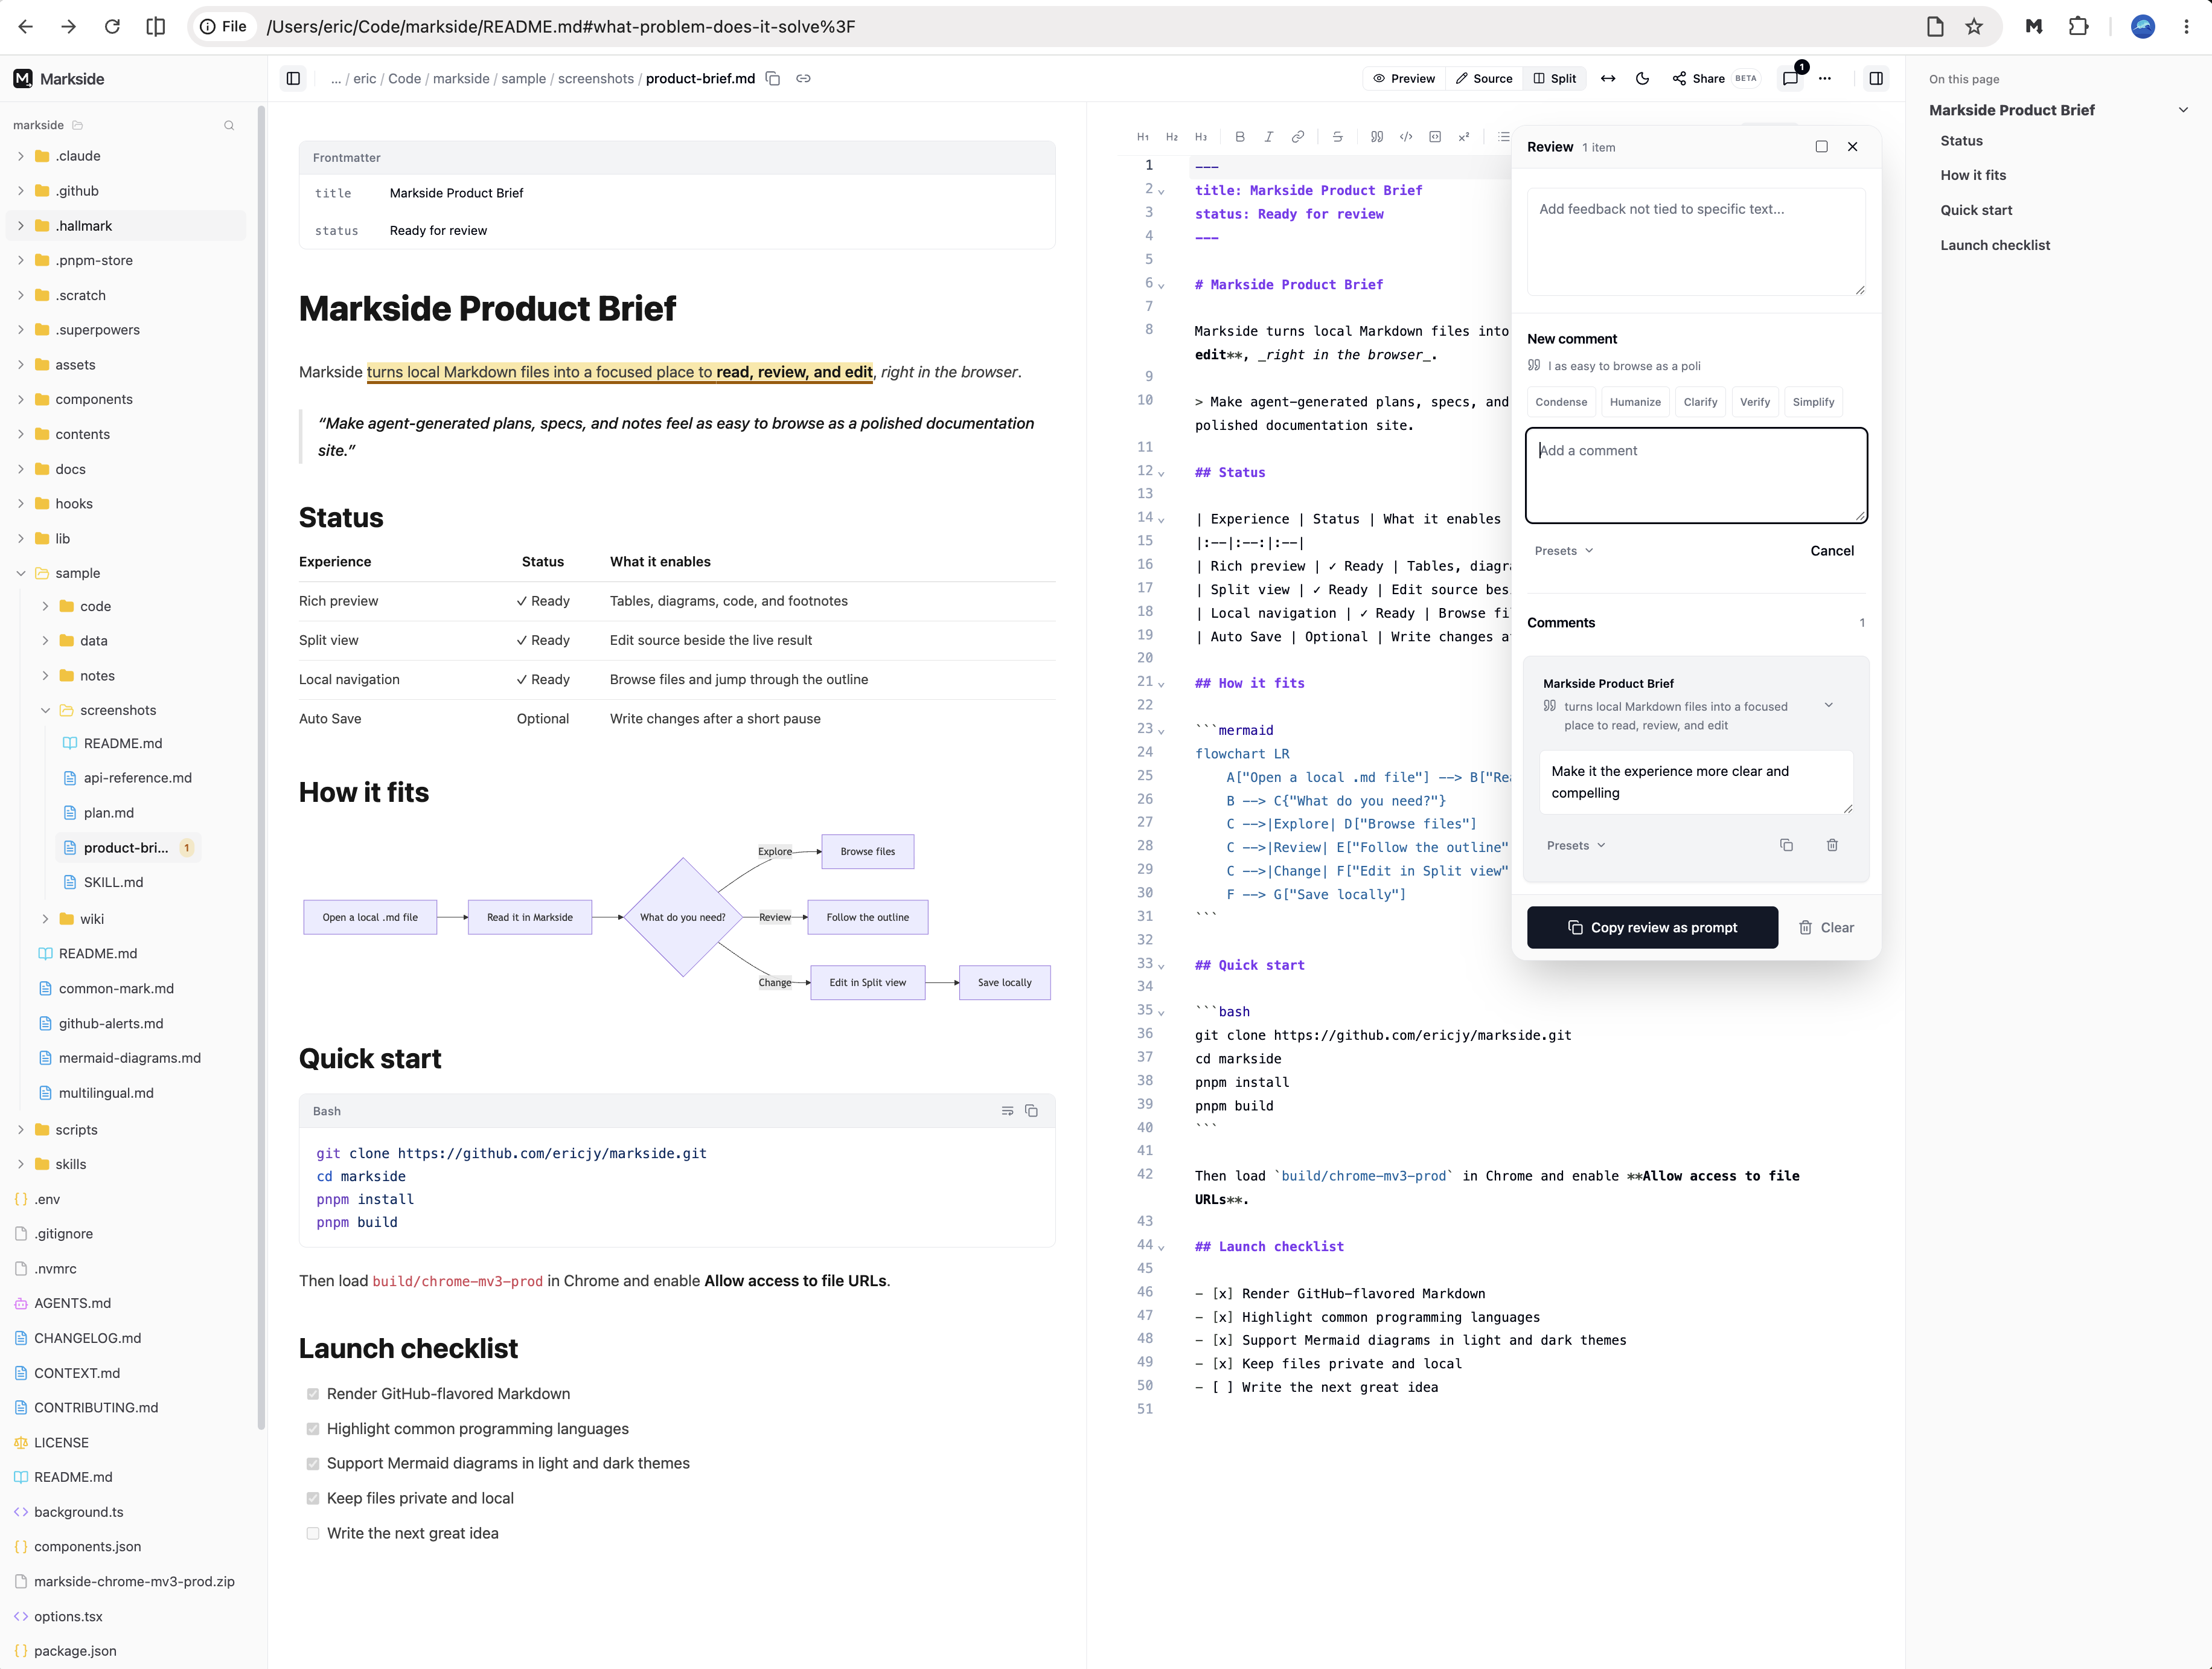Copy the link icon beside the breadcrumb

coord(803,79)
